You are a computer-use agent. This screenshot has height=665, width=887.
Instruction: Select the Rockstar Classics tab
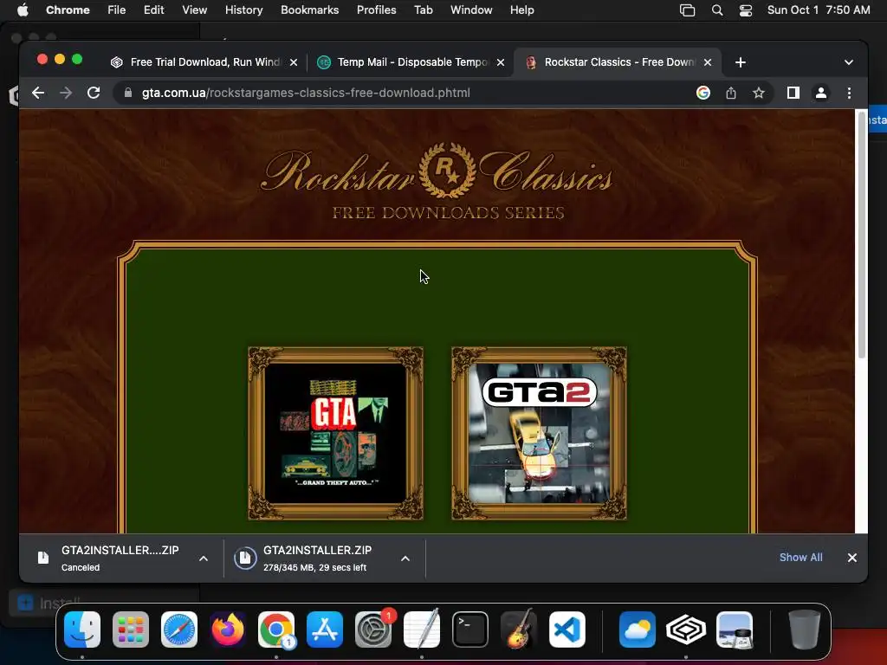click(618, 62)
